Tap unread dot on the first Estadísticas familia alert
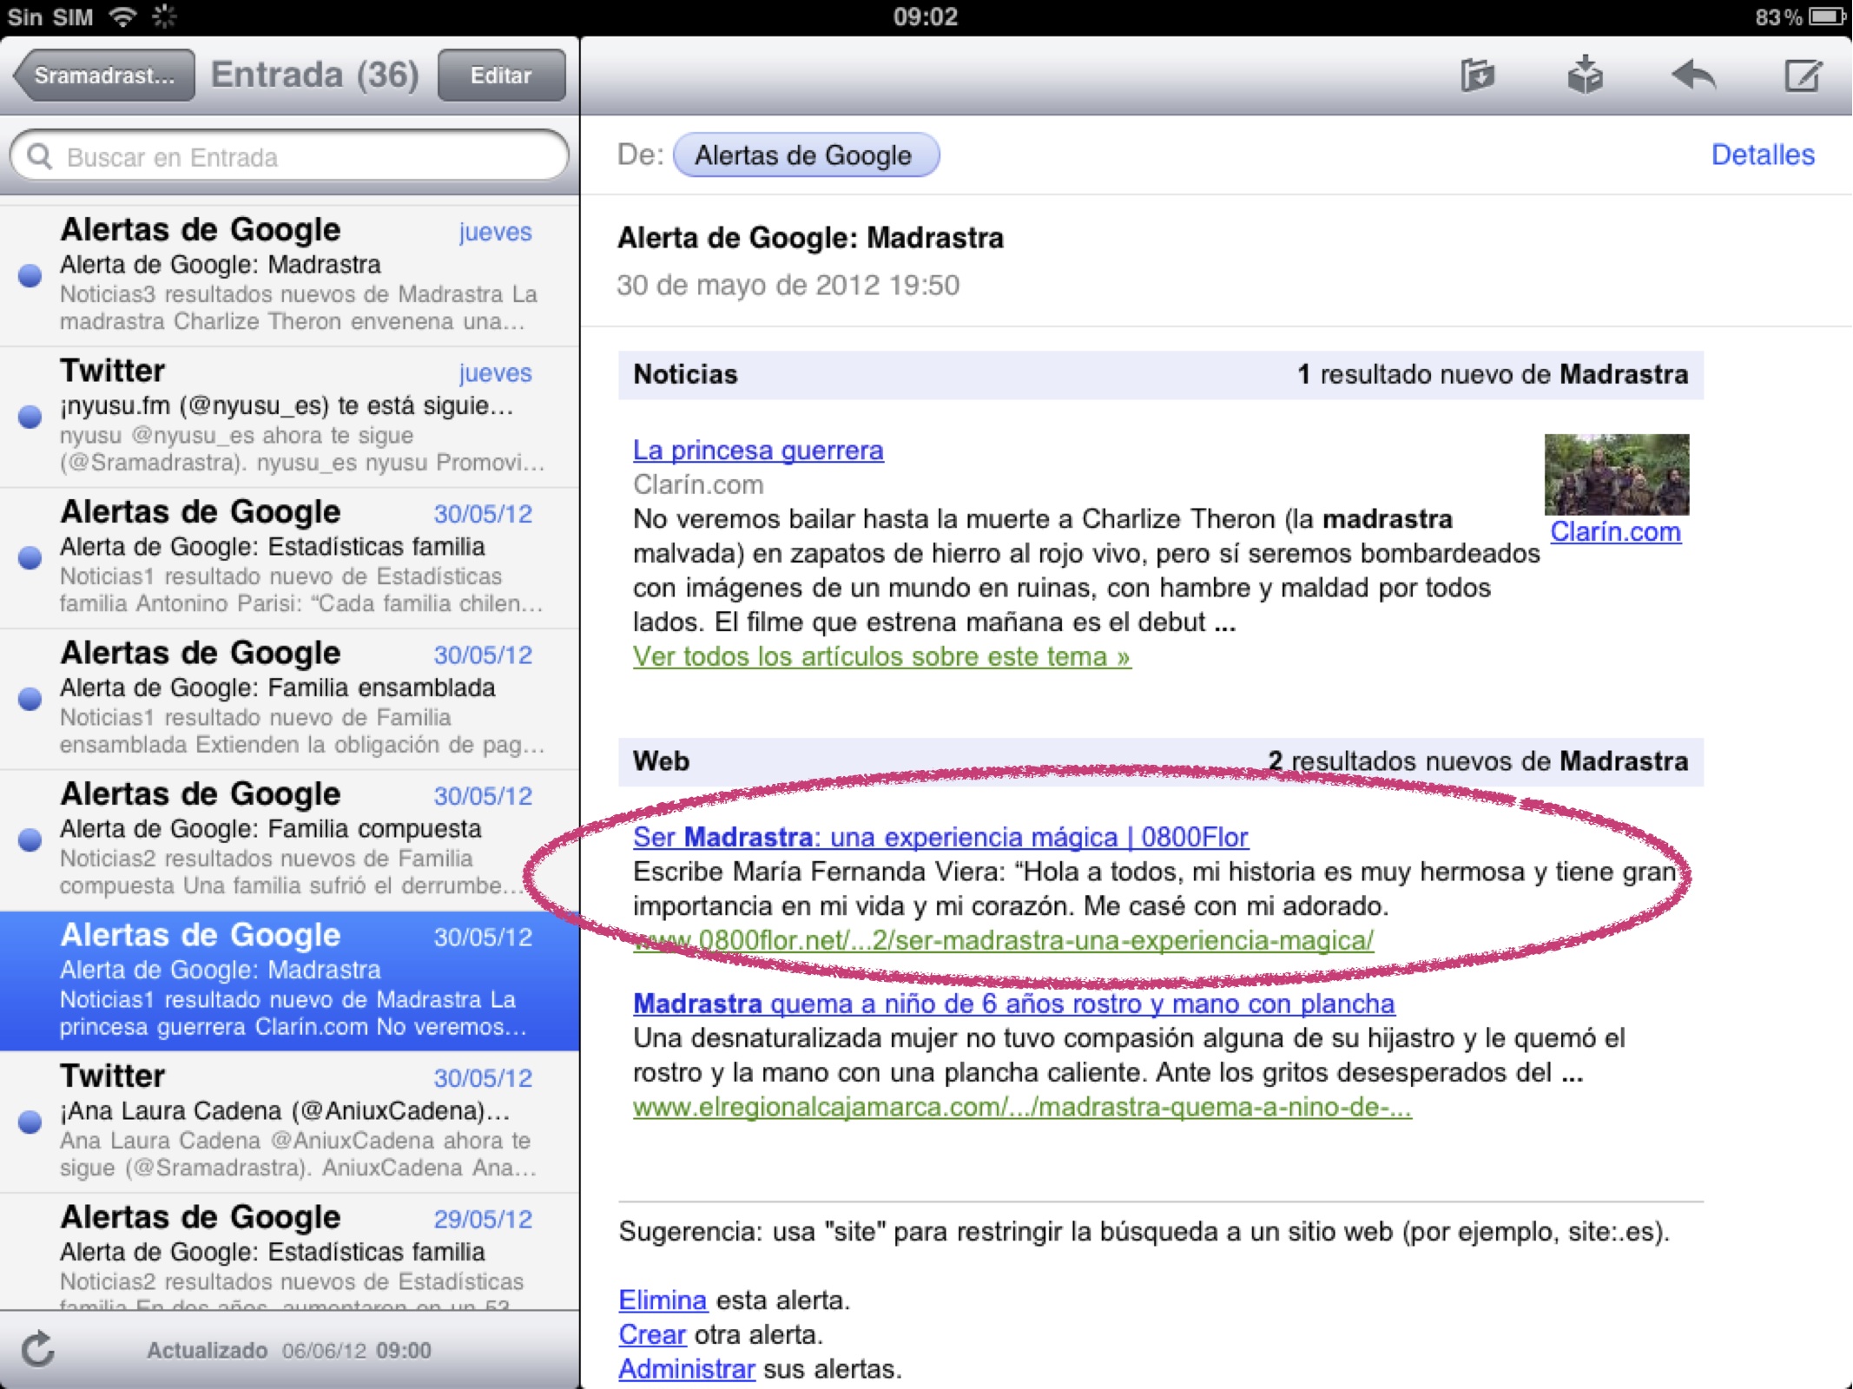Viewport: 1853px width, 1389px height. coord(30,557)
